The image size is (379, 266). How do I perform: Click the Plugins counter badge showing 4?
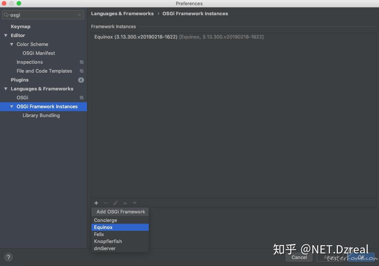(81, 80)
